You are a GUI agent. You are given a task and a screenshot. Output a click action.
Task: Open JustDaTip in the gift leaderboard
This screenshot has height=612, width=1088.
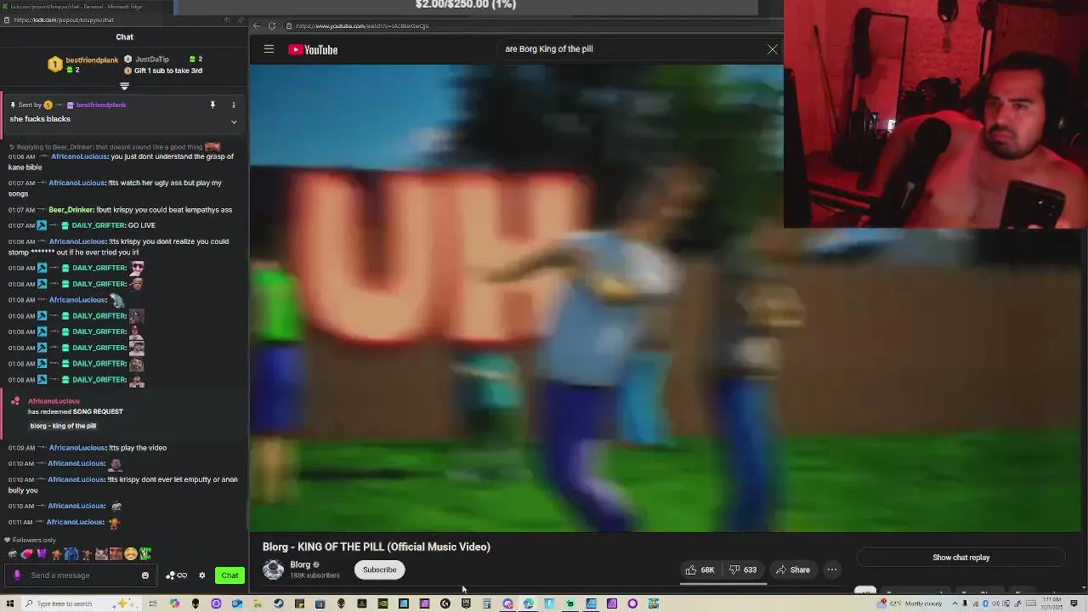[x=152, y=59]
